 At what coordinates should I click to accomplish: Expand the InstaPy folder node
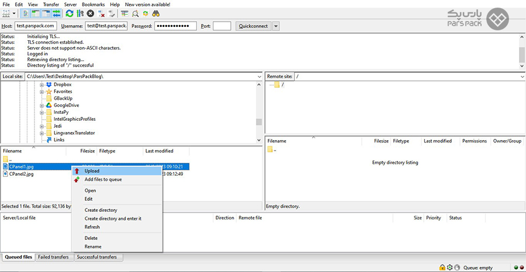42,112
